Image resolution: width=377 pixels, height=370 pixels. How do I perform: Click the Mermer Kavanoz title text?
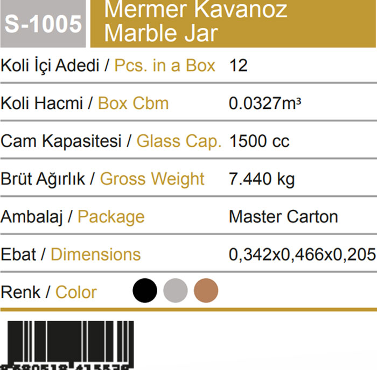(196, 10)
